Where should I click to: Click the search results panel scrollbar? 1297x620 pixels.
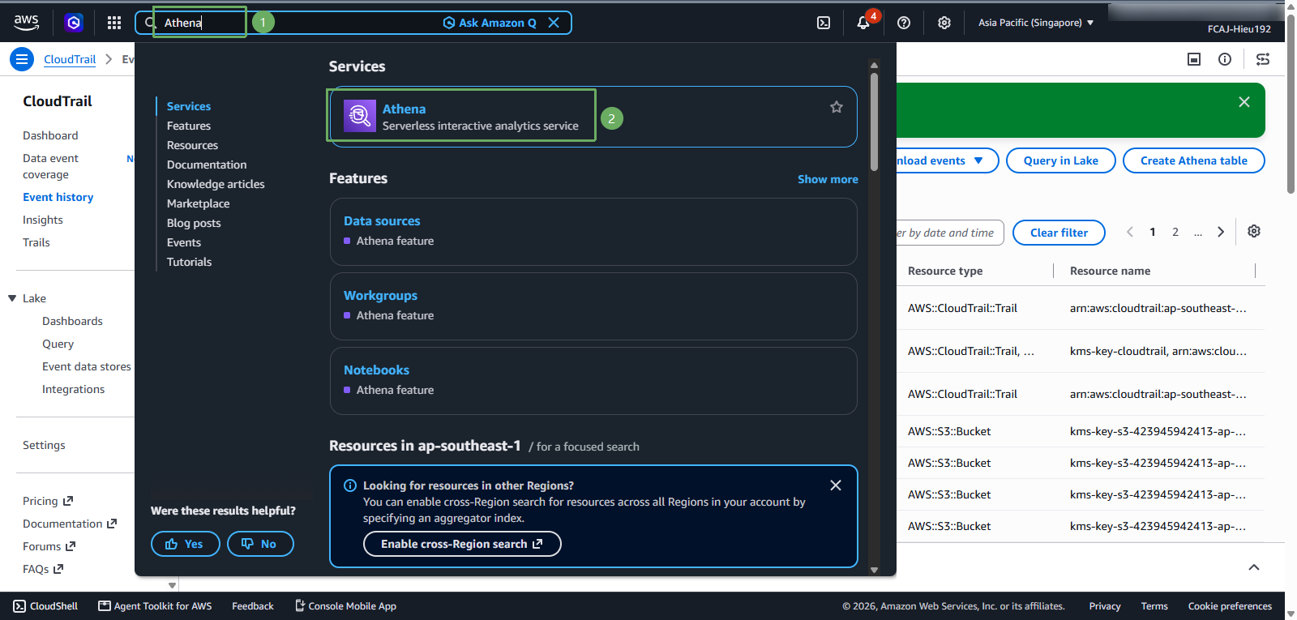tap(874, 122)
